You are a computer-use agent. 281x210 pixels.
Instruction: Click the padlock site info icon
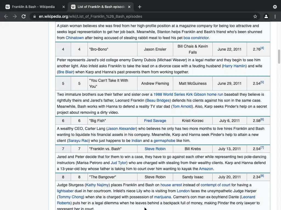click(x=35, y=16)
